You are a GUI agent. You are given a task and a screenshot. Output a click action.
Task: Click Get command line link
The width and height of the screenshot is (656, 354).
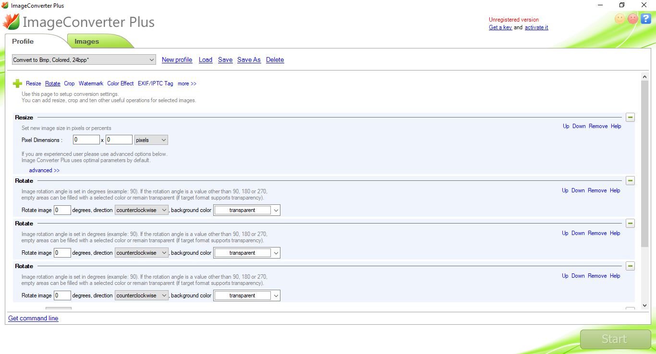click(33, 318)
